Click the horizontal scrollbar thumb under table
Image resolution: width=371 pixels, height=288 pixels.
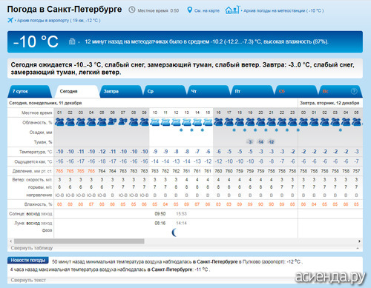click(79, 241)
